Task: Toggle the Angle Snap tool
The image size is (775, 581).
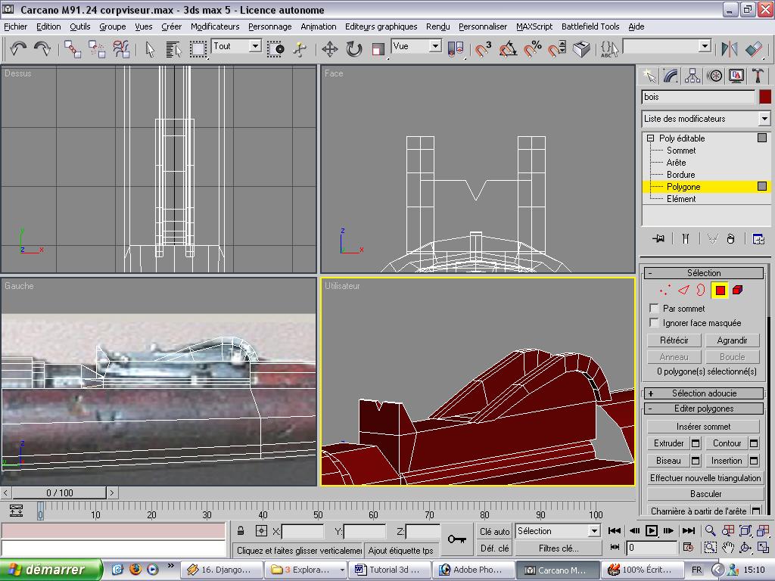Action: 508,49
